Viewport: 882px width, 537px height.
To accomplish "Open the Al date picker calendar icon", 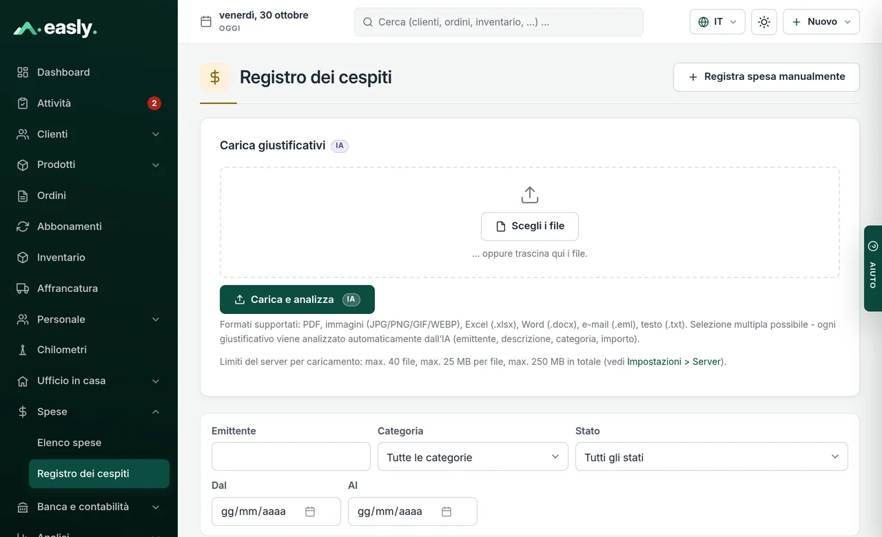I will coord(447,512).
